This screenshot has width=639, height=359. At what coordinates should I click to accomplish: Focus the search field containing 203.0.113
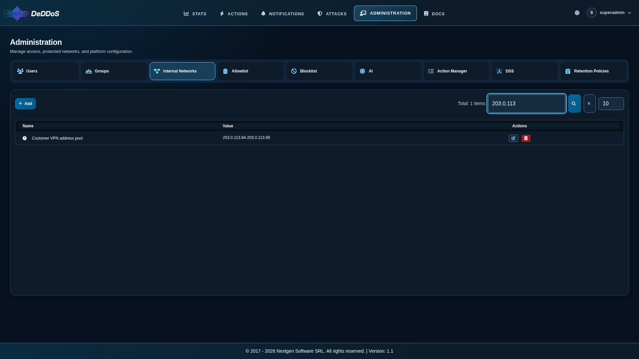coord(527,104)
